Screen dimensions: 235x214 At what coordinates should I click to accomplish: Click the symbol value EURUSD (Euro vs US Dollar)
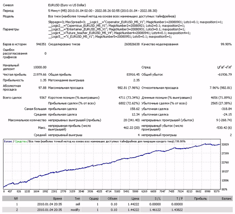[x=67, y=5]
